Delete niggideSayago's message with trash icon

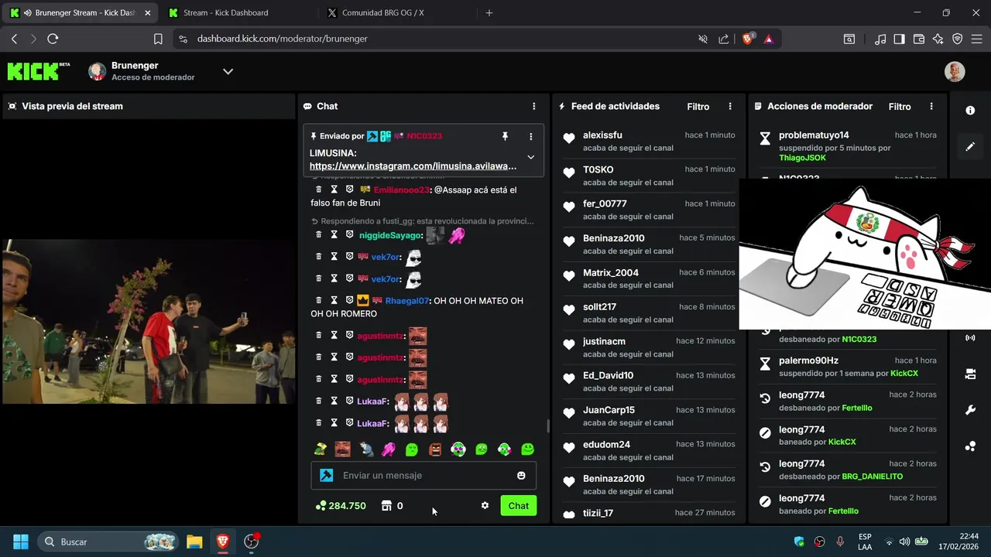click(318, 234)
